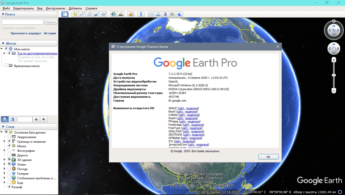Click the eye icon in the look joystick
This screenshot has height=195, width=345.
coord(334,30)
